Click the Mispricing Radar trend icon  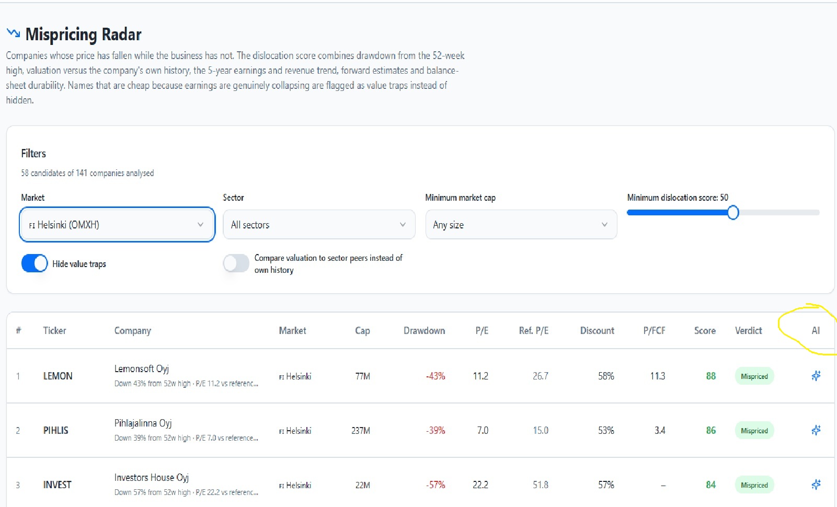tap(13, 33)
